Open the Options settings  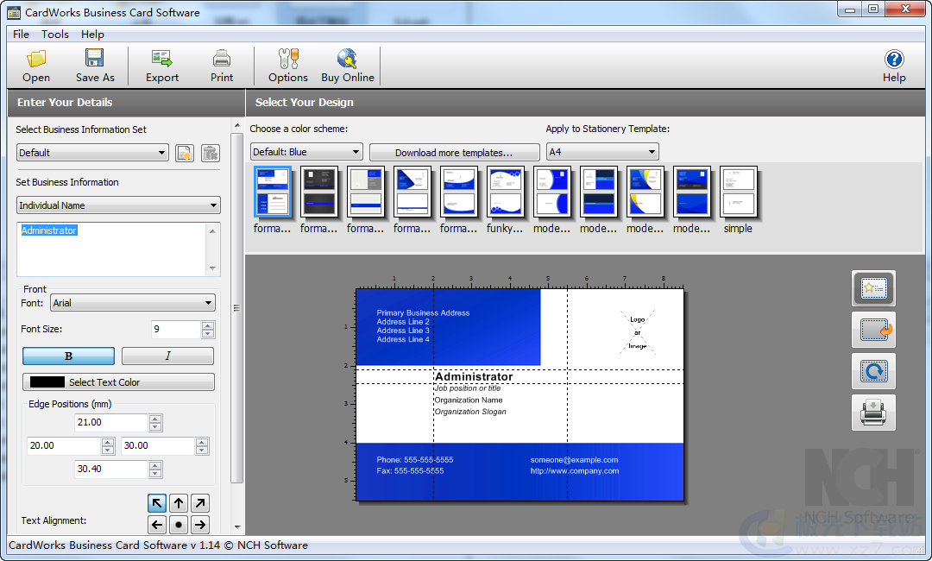click(287, 65)
